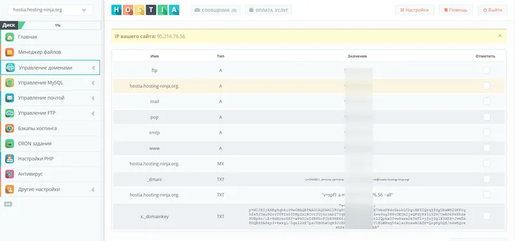Click the MX type cell
The height and width of the screenshot is (241, 515).
point(220,164)
